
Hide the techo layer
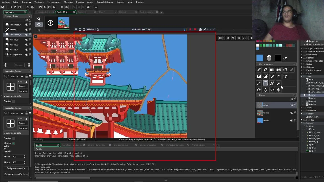coord(292,113)
